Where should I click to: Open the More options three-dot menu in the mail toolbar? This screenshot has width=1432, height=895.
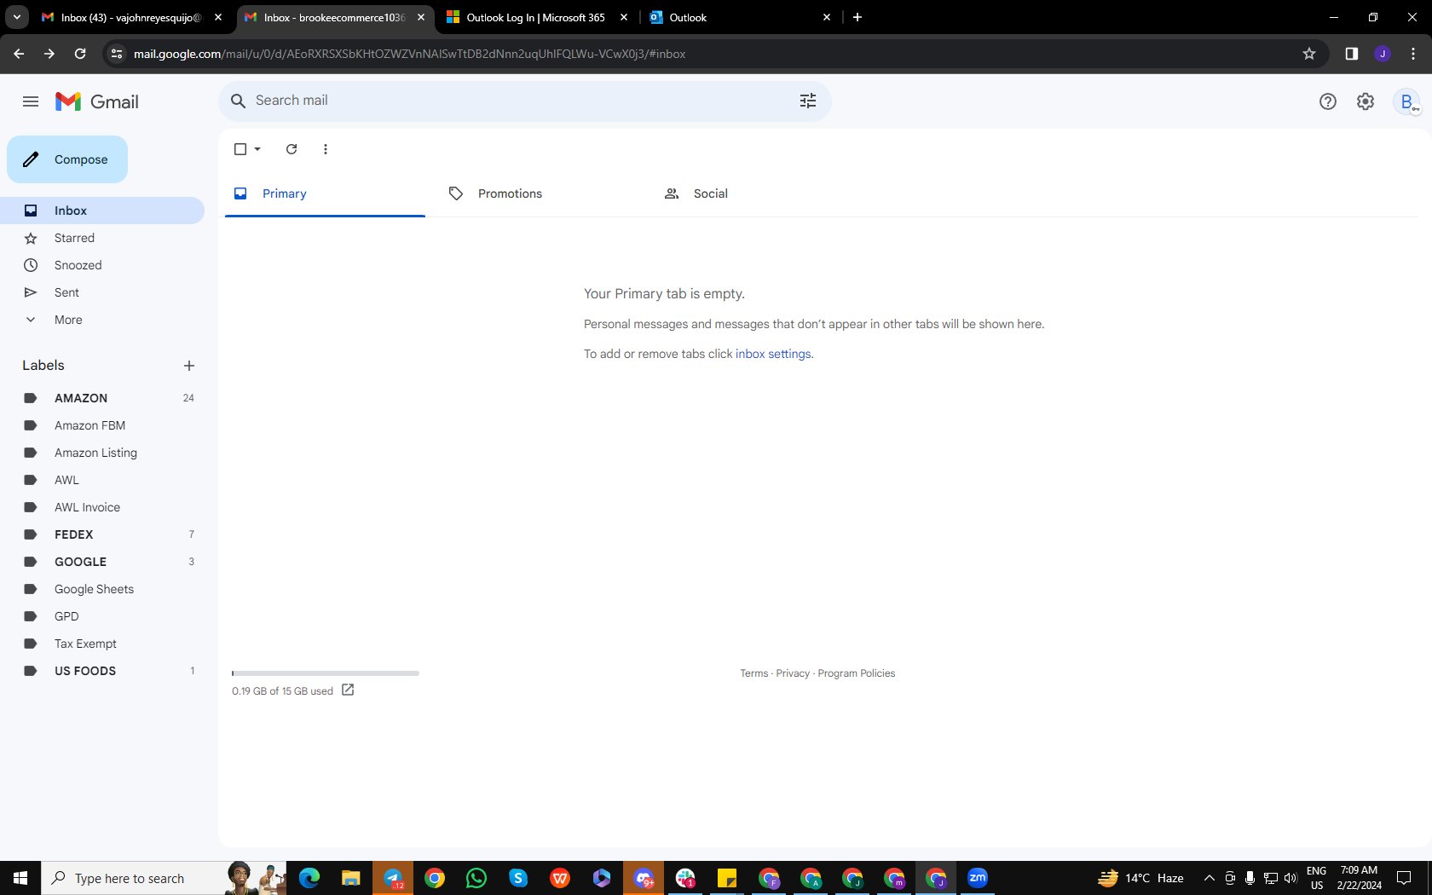326,149
